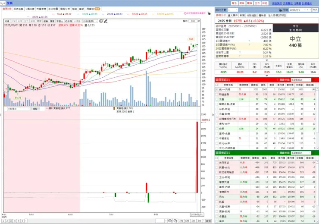Click the 紅綠燈 chart indicator button

tap(68, 21)
